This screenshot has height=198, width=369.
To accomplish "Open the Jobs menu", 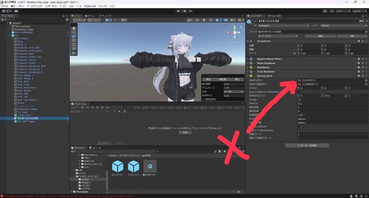I will coord(71,6).
